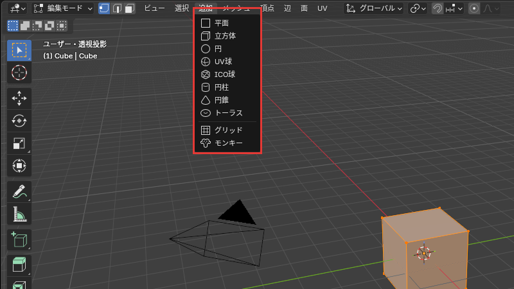Set selection mode to new selection

pyautogui.click(x=13, y=26)
